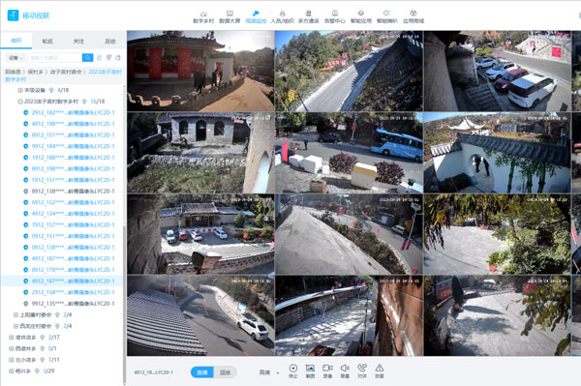
Task: Click the blue magnifier search button
Action: pyautogui.click(x=87, y=58)
